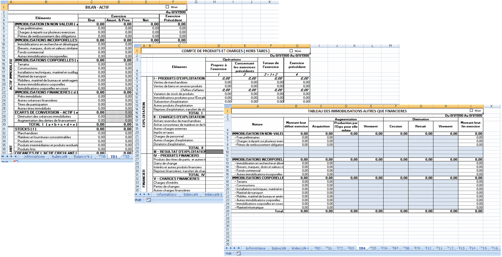Click macro record icon in Compte de Produits status bar
Image resolution: width=502 pixels, height=257 pixels.
point(148,200)
